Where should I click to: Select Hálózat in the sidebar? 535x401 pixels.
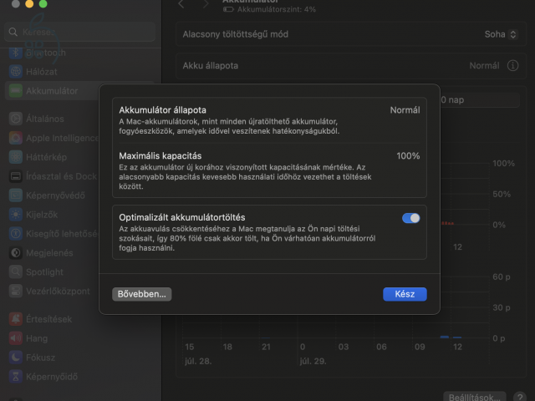coord(42,72)
